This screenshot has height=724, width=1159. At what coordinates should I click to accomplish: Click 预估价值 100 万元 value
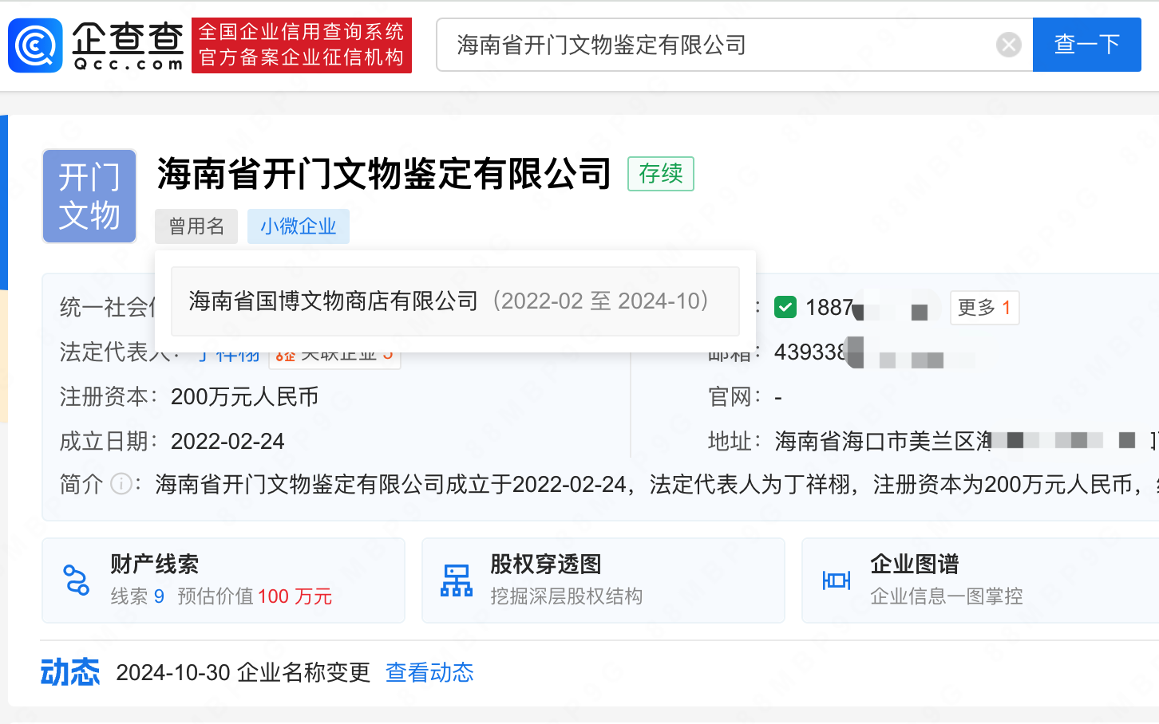tap(255, 596)
